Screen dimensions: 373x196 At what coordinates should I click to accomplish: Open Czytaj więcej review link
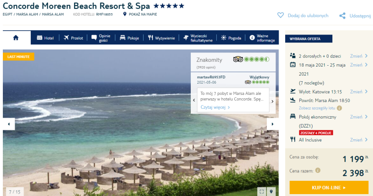tap(215, 107)
